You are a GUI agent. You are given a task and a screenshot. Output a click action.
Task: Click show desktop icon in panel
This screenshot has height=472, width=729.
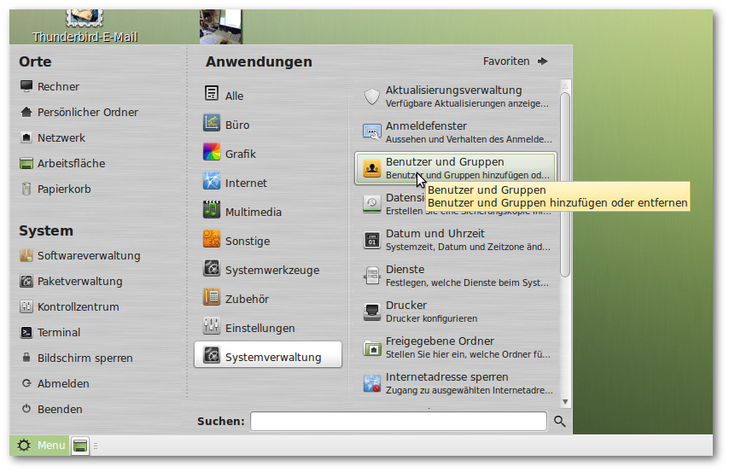80,446
